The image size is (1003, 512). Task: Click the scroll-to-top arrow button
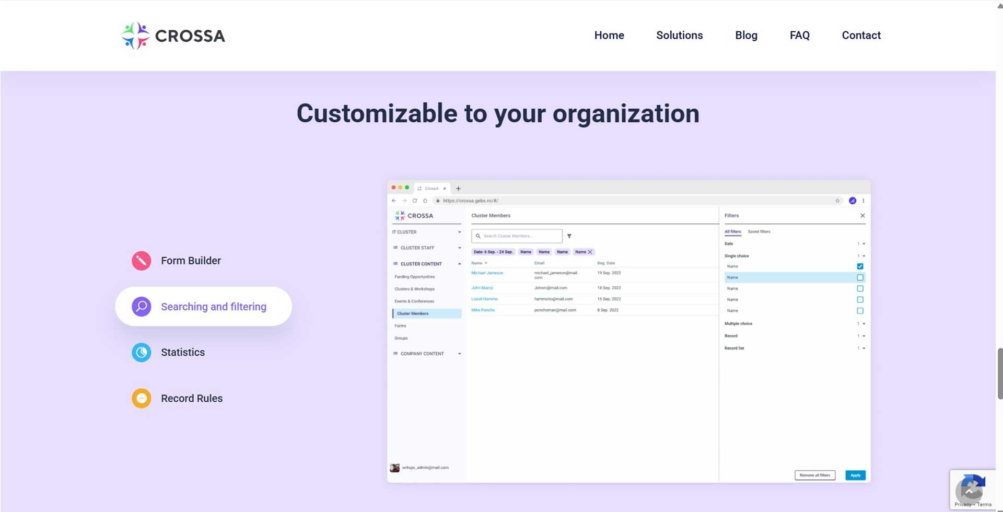[x=969, y=491]
